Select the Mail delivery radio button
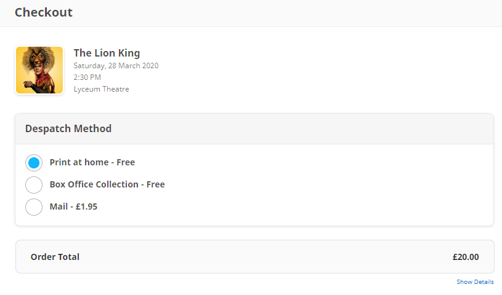502x295 pixels. (34, 207)
